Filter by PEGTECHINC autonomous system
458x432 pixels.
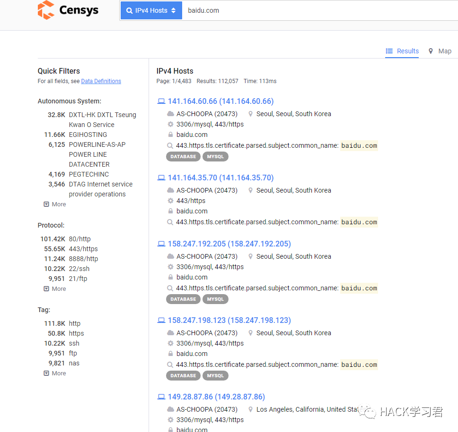pyautogui.click(x=89, y=174)
